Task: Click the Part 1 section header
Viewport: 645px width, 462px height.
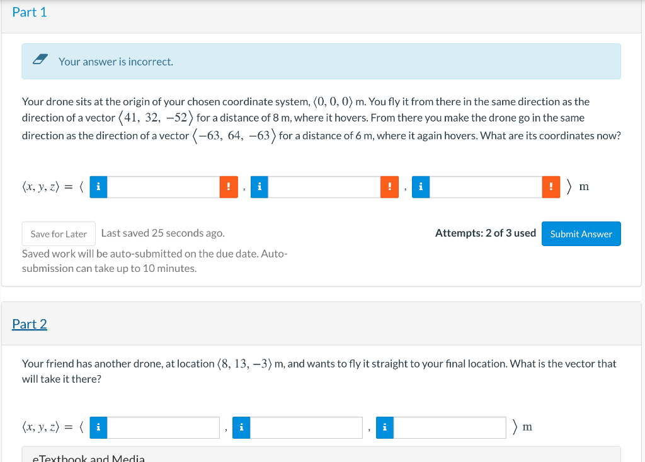Action: (30, 12)
